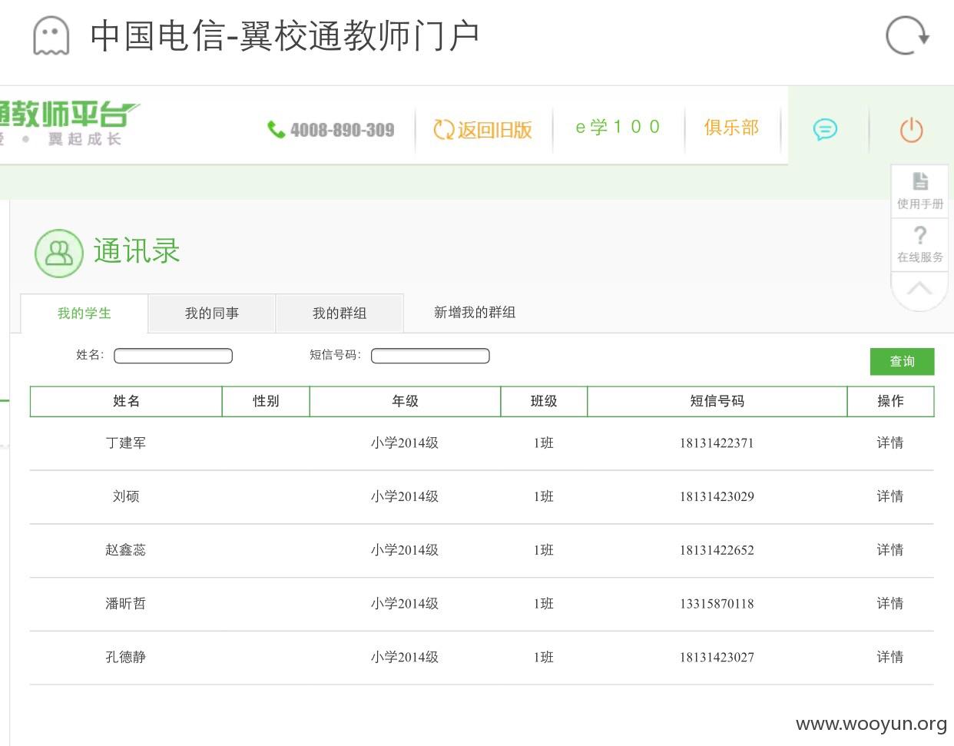Click 1班 in 孔德静's row

pyautogui.click(x=544, y=658)
